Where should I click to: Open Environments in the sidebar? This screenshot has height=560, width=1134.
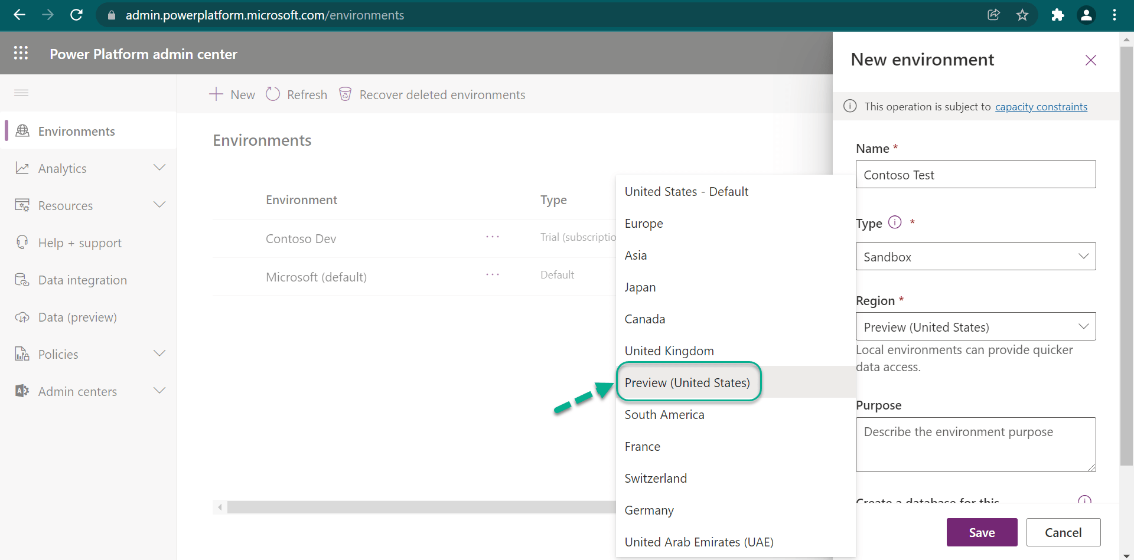[x=89, y=131]
